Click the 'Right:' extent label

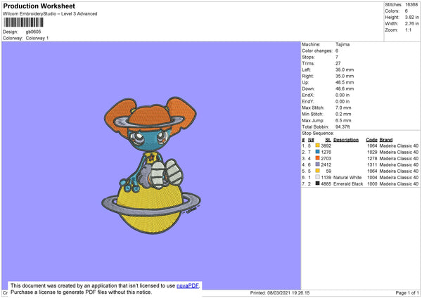pyautogui.click(x=307, y=76)
